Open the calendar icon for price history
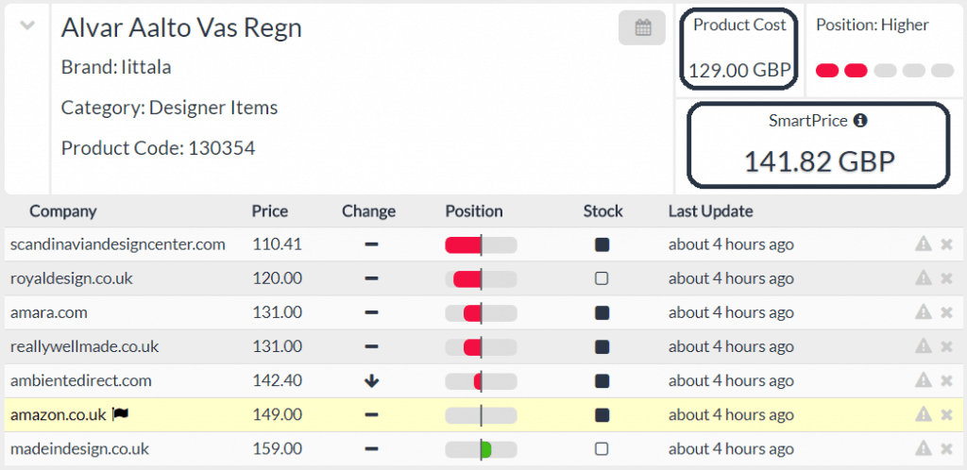Image resolution: width=967 pixels, height=470 pixels. click(642, 27)
